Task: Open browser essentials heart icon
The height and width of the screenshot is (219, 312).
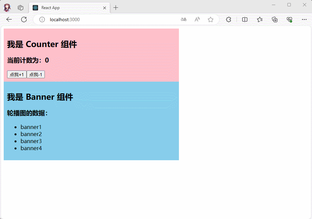Action: [289, 19]
